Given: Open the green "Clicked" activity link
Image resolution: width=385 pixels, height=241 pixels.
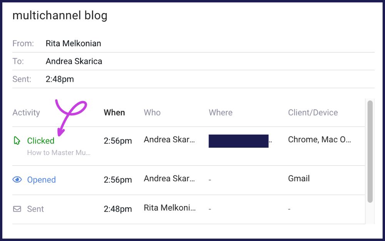Looking at the screenshot, I should pyautogui.click(x=40, y=141).
